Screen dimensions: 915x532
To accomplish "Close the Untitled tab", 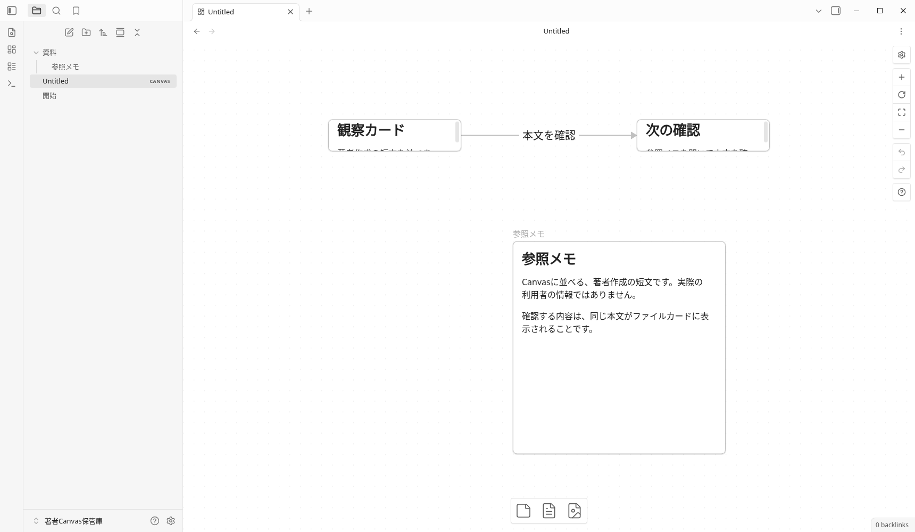I will click(x=290, y=12).
